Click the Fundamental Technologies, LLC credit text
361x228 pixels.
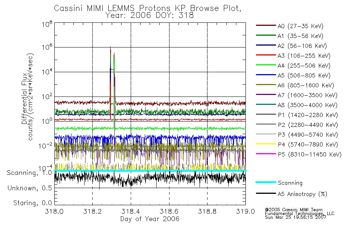[x=299, y=214]
